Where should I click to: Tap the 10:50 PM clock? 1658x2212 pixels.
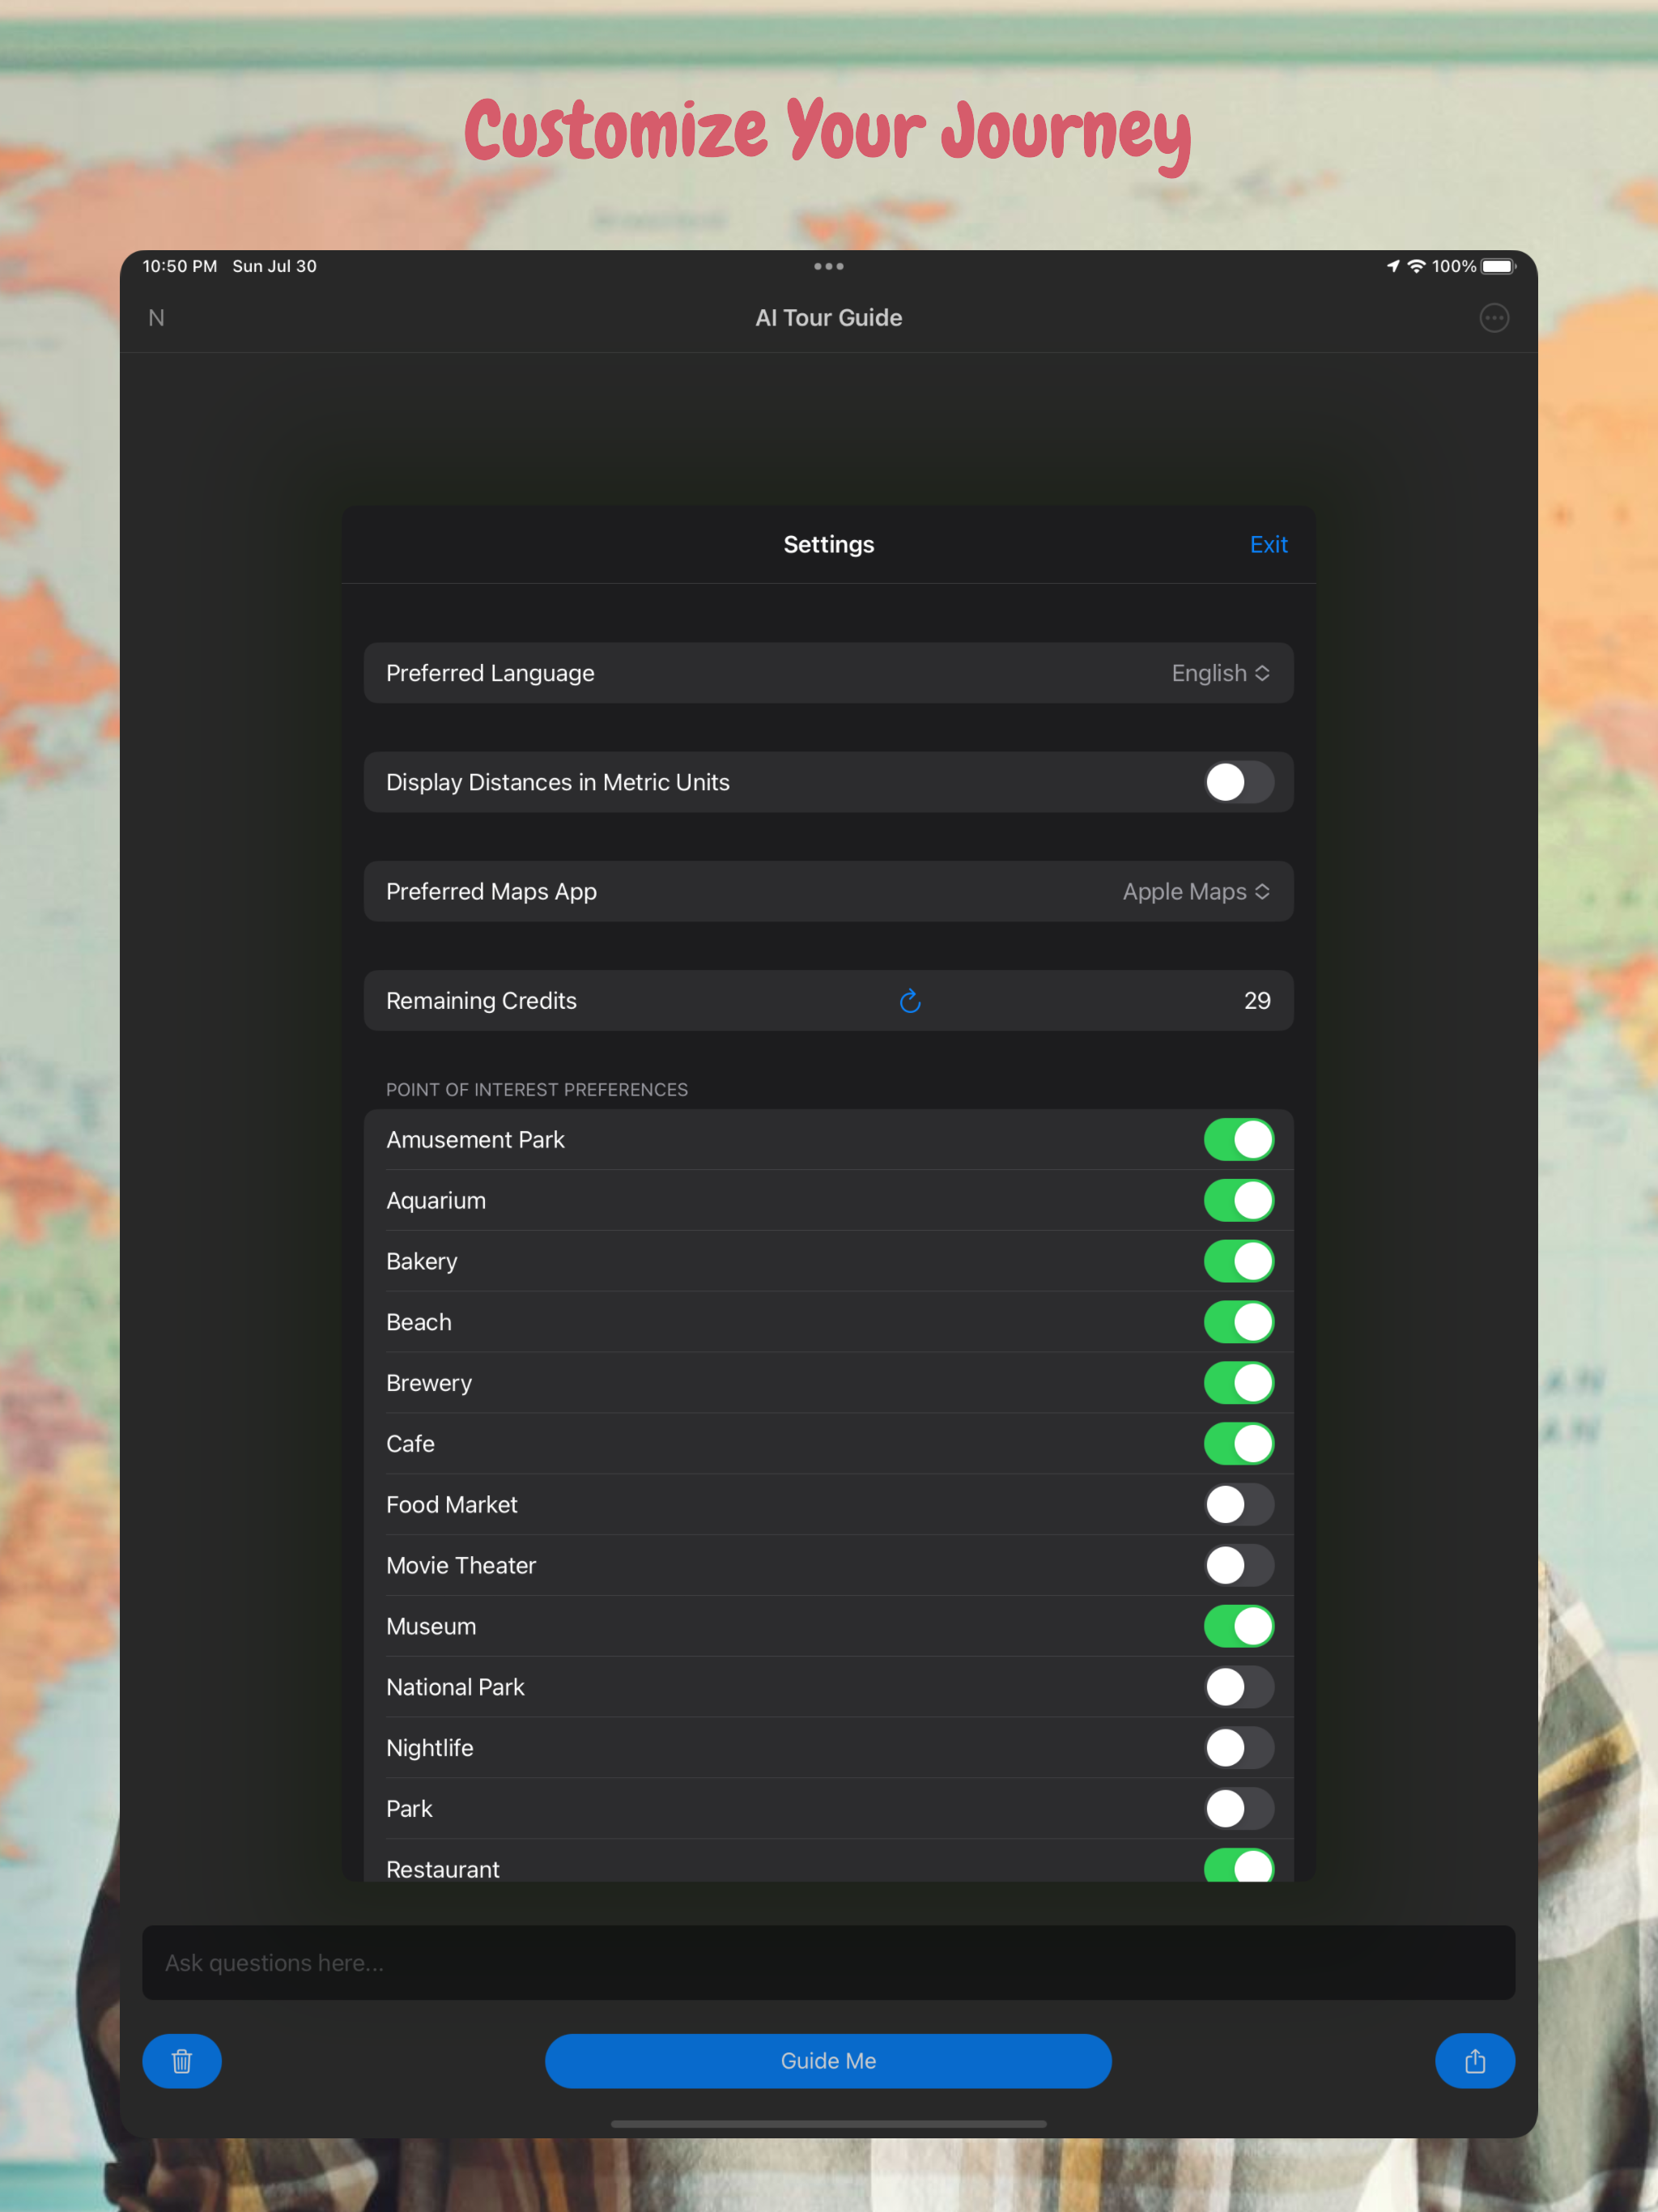pos(180,266)
